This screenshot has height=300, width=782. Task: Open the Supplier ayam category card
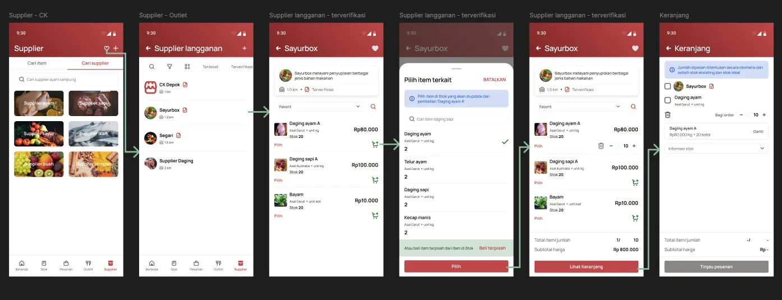[x=39, y=103]
